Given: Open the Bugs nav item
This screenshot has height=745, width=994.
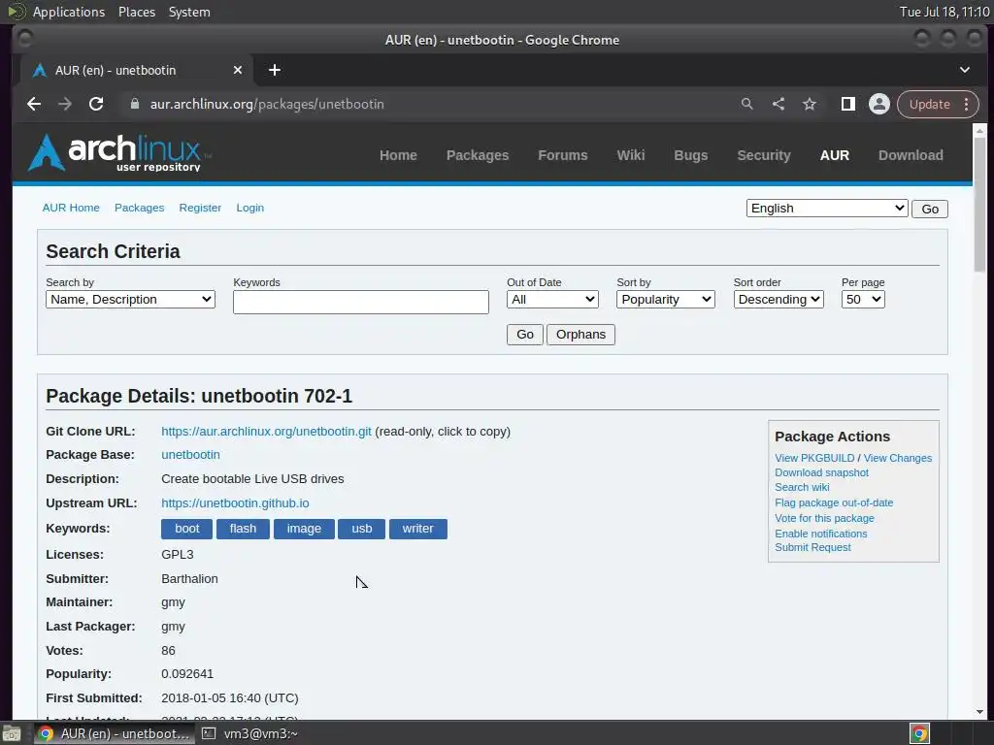Looking at the screenshot, I should pos(691,155).
